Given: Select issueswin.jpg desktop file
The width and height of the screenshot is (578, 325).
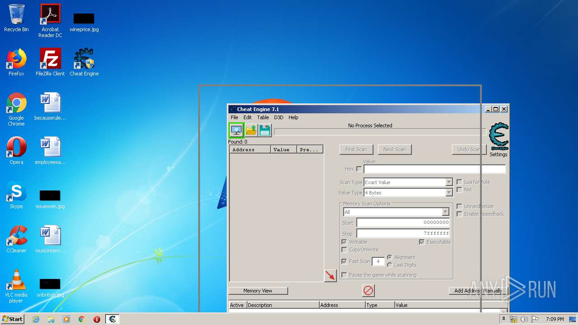Looking at the screenshot, I should point(50,199).
